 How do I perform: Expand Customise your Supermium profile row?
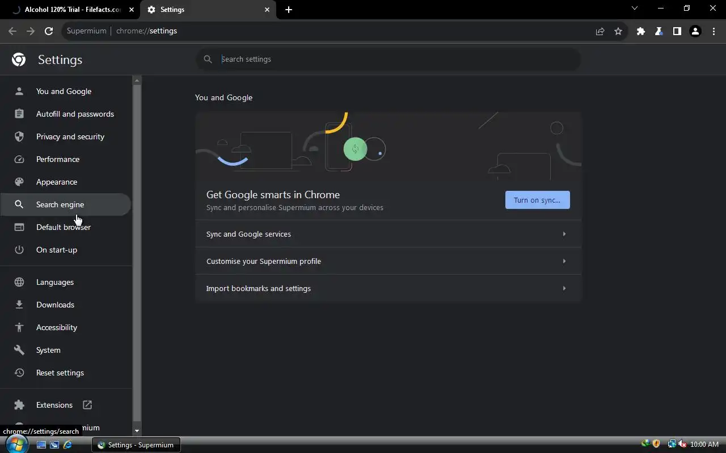click(x=388, y=261)
